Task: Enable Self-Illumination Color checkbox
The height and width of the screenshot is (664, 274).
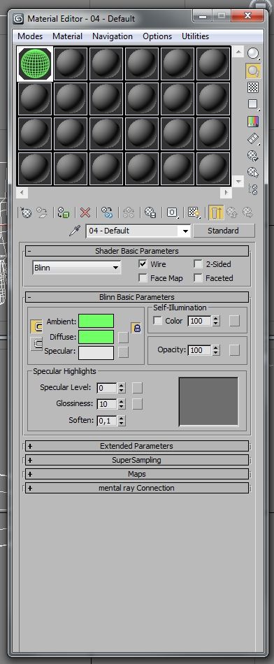Action: (x=157, y=321)
